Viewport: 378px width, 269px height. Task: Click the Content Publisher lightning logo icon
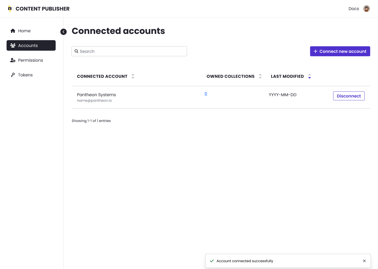pos(10,9)
